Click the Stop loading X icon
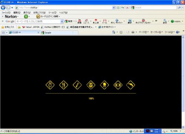185x134 pixels. click(x=127, y=8)
